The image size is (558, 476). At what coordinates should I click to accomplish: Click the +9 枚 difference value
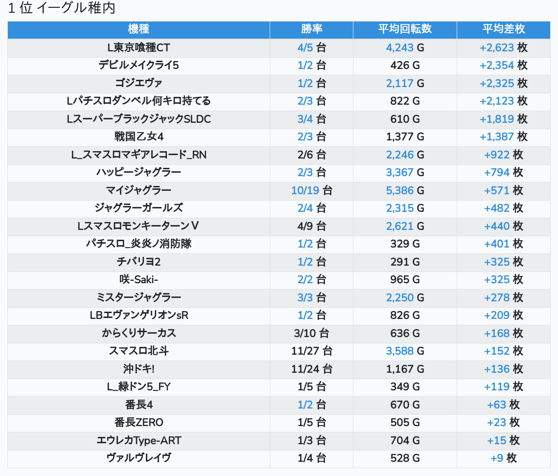click(x=504, y=458)
